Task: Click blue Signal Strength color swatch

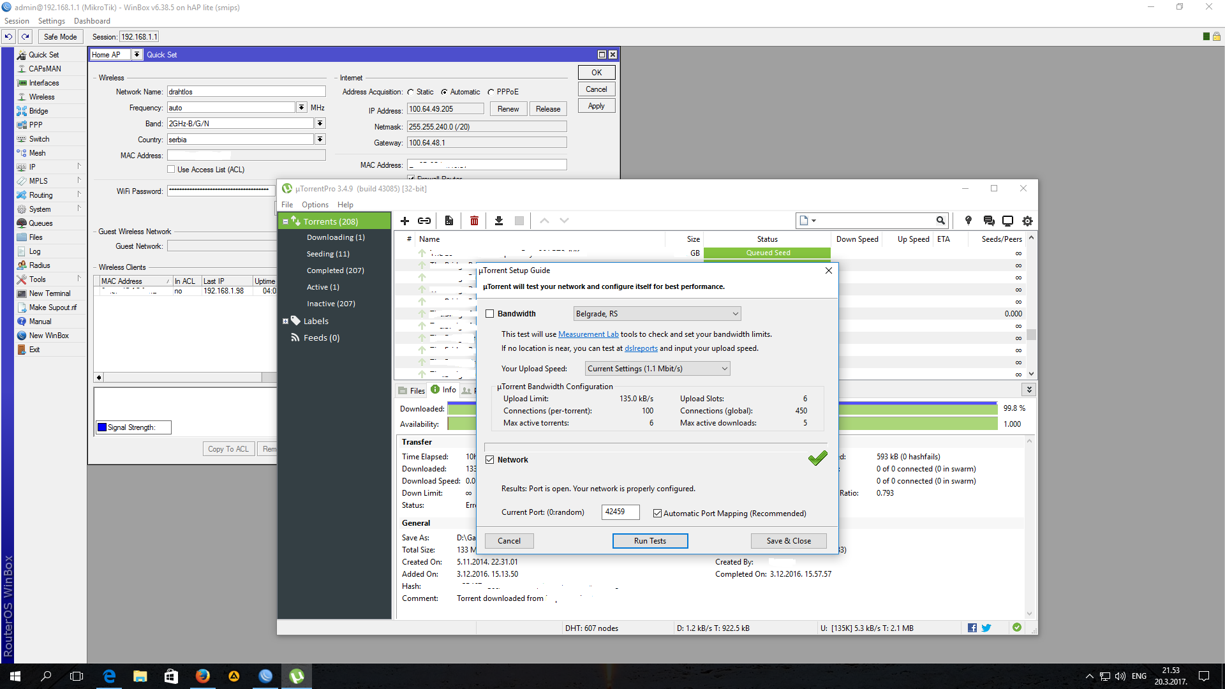Action: pyautogui.click(x=102, y=427)
